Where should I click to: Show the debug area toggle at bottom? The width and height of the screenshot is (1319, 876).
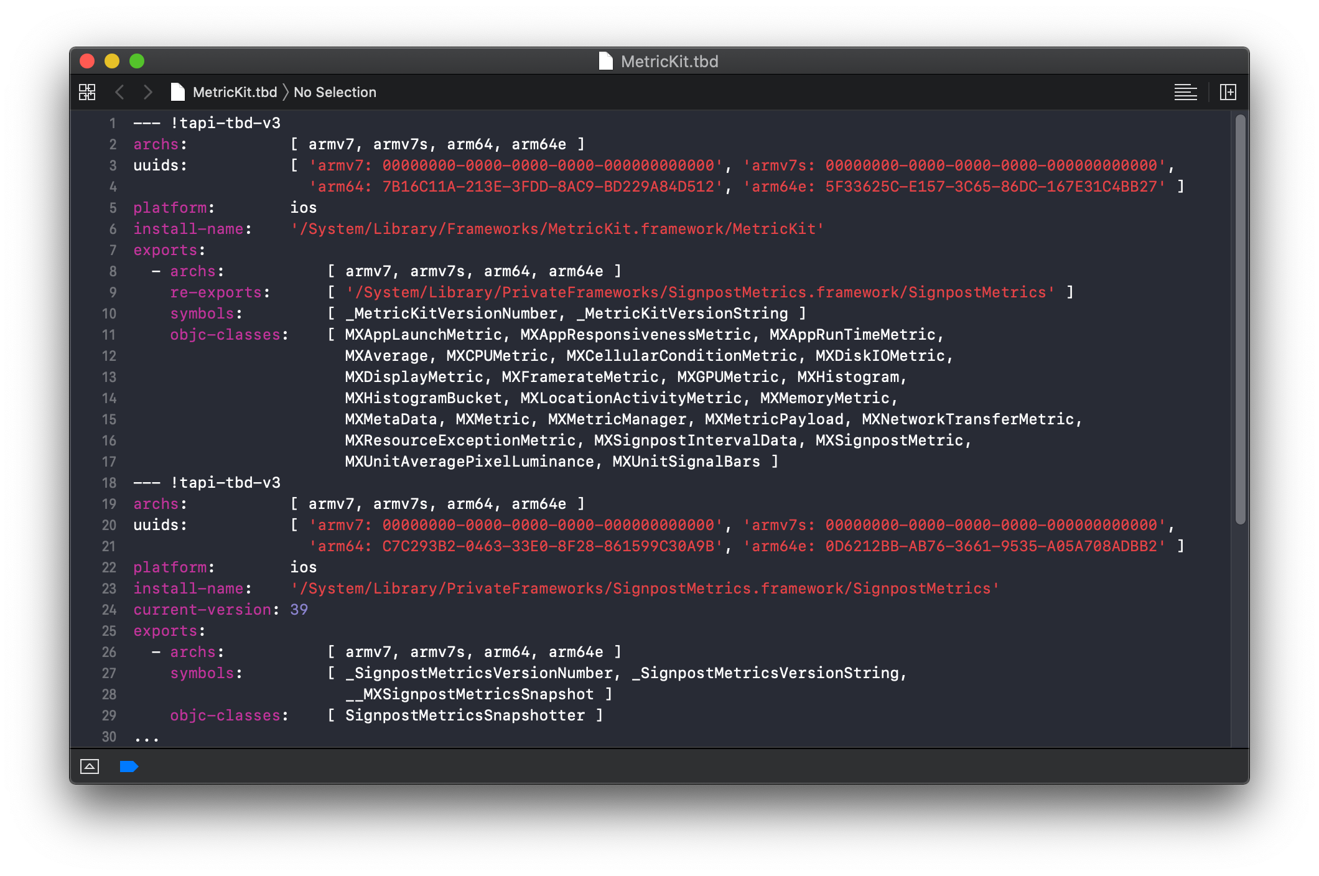pos(90,766)
